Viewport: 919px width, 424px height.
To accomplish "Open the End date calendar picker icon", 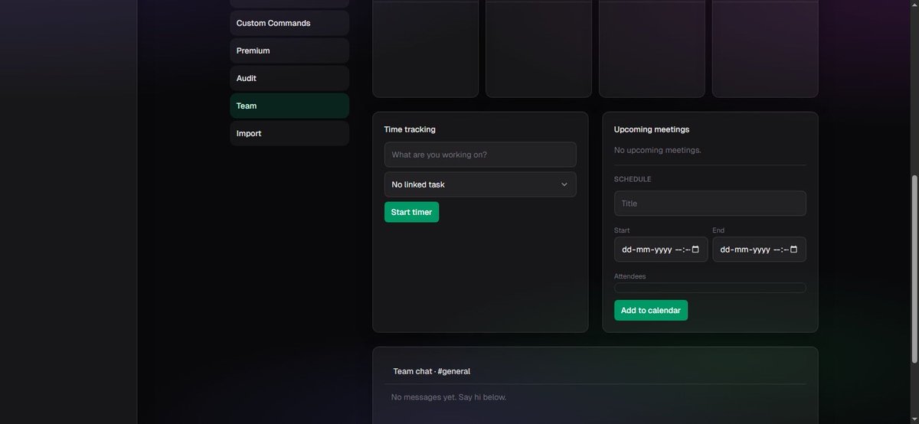I will point(793,250).
